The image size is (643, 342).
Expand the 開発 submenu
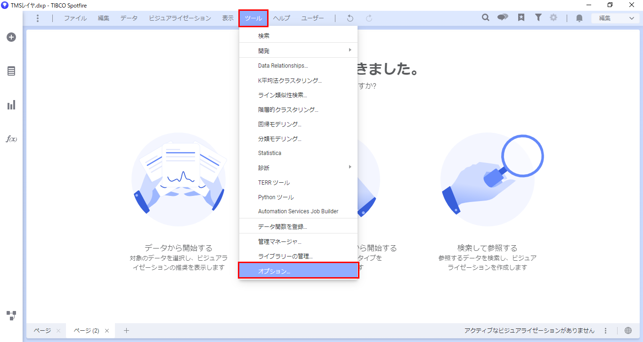click(298, 50)
